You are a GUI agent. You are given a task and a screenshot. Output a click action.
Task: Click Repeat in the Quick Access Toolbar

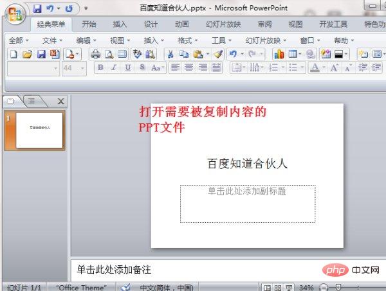[69, 9]
